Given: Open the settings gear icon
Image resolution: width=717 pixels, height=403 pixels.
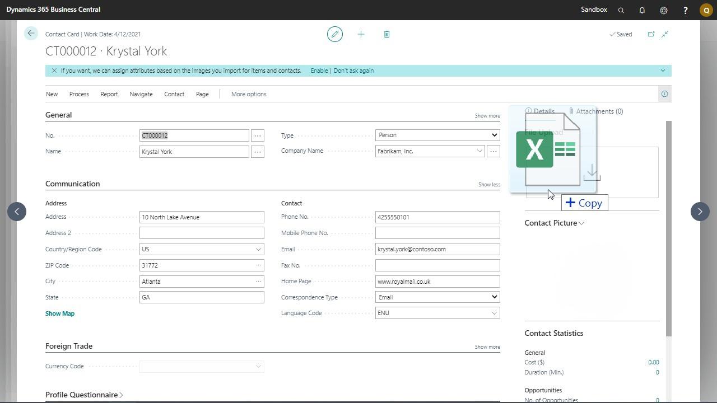Looking at the screenshot, I should coord(663,10).
